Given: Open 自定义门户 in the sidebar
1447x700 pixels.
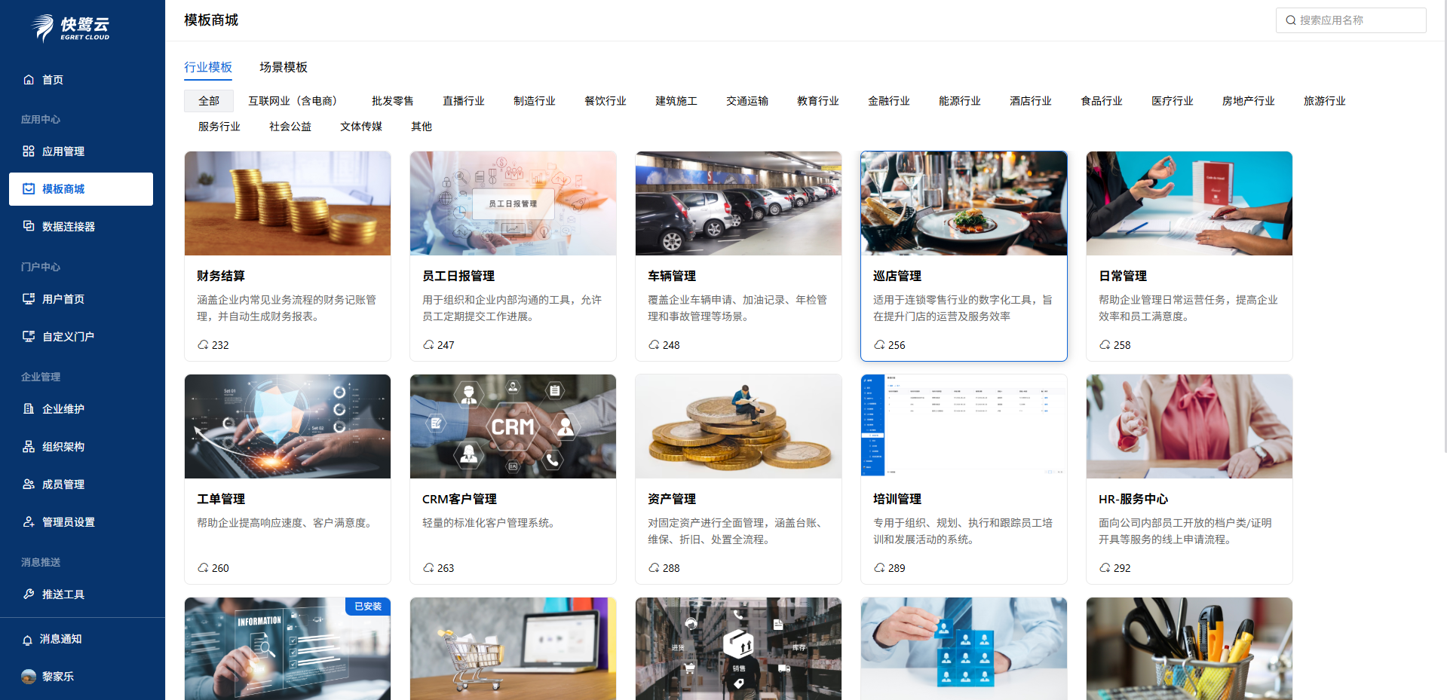Looking at the screenshot, I should 68,337.
